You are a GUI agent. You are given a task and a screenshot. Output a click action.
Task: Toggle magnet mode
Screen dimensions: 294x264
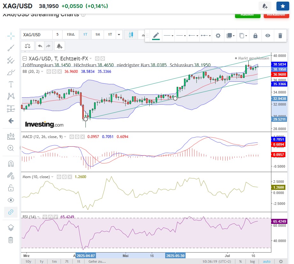click(11, 164)
